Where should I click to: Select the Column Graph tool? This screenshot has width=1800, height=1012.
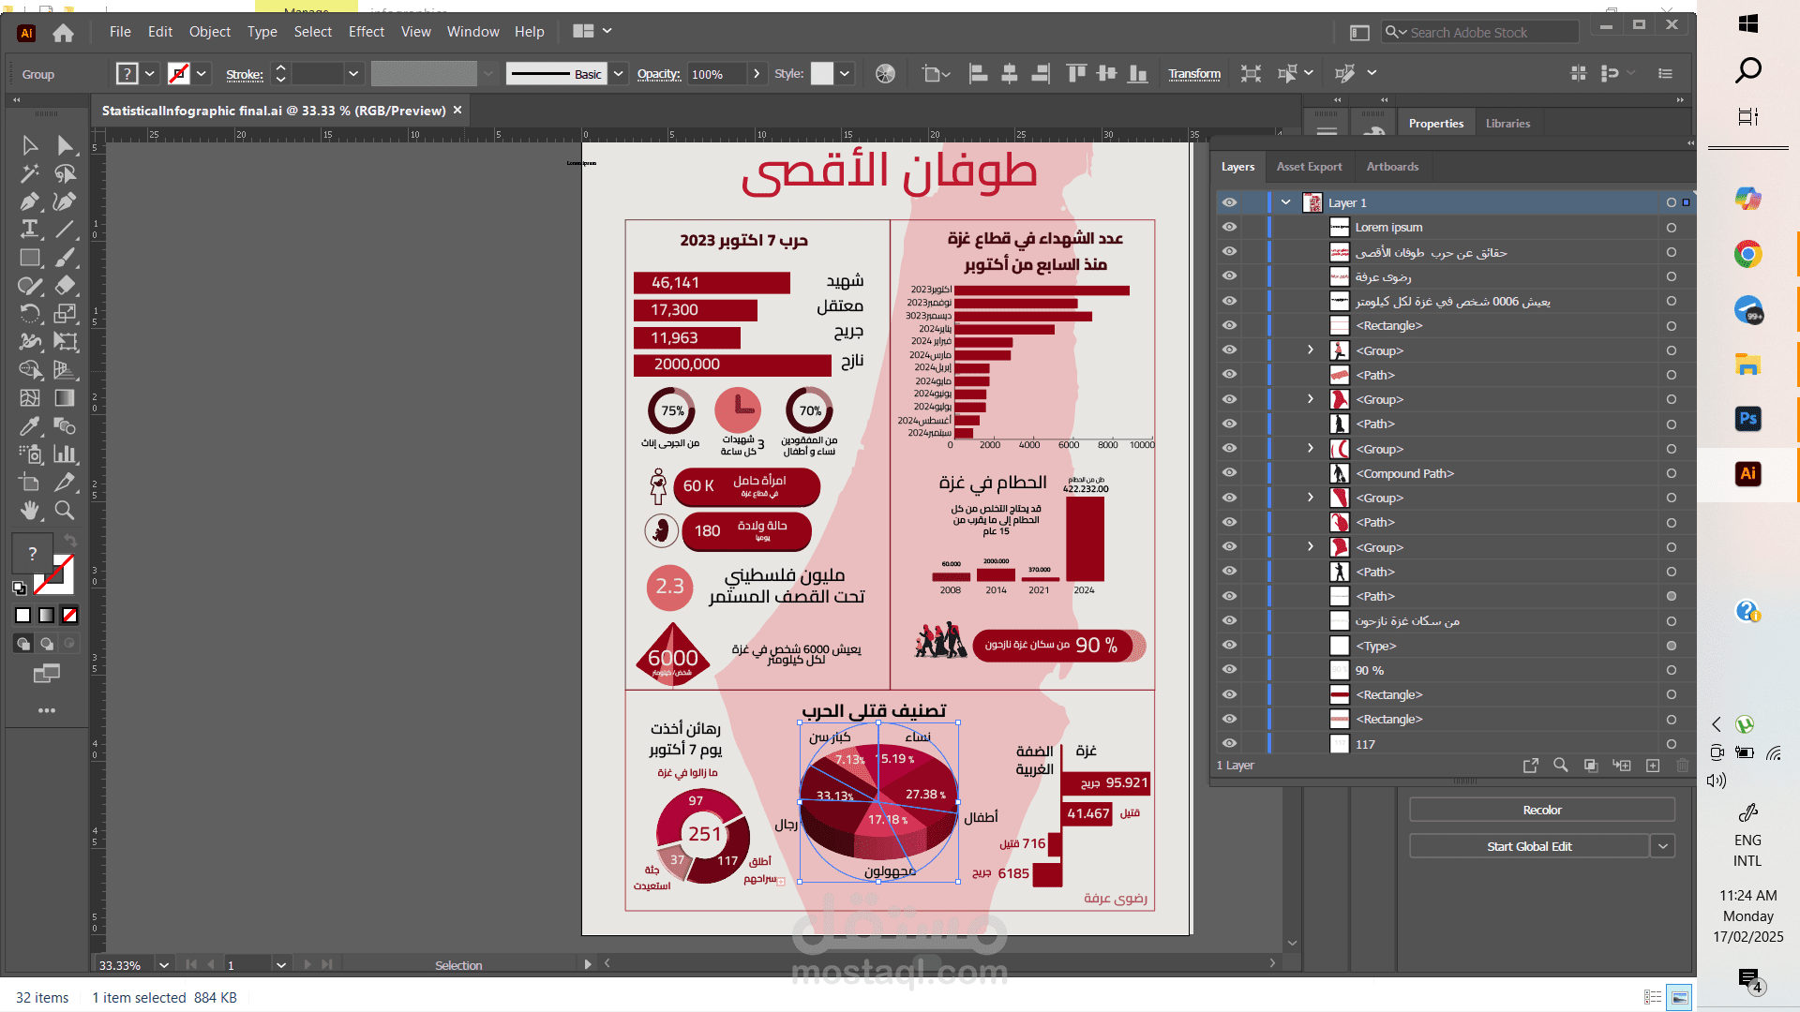tap(65, 454)
